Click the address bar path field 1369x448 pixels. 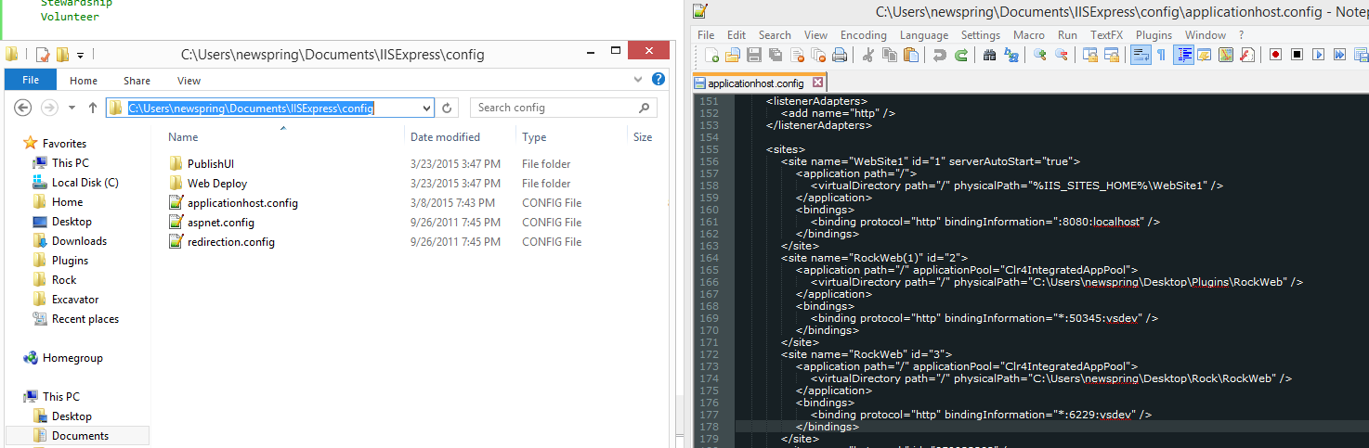point(269,109)
